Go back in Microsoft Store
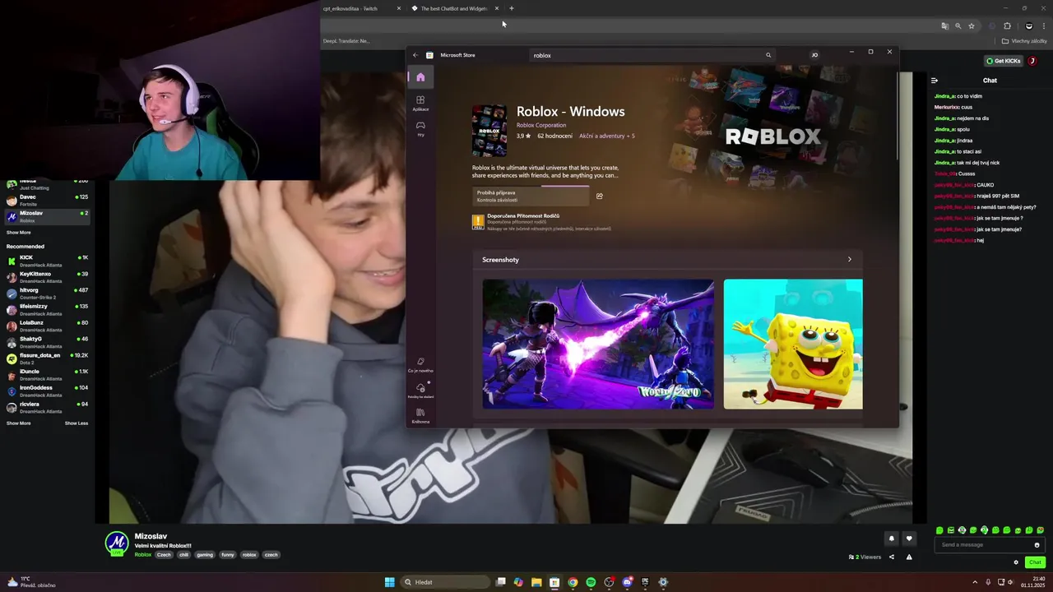The height and width of the screenshot is (592, 1053). 415,55
